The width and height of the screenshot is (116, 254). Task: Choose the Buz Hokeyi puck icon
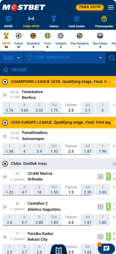click(x=100, y=36)
